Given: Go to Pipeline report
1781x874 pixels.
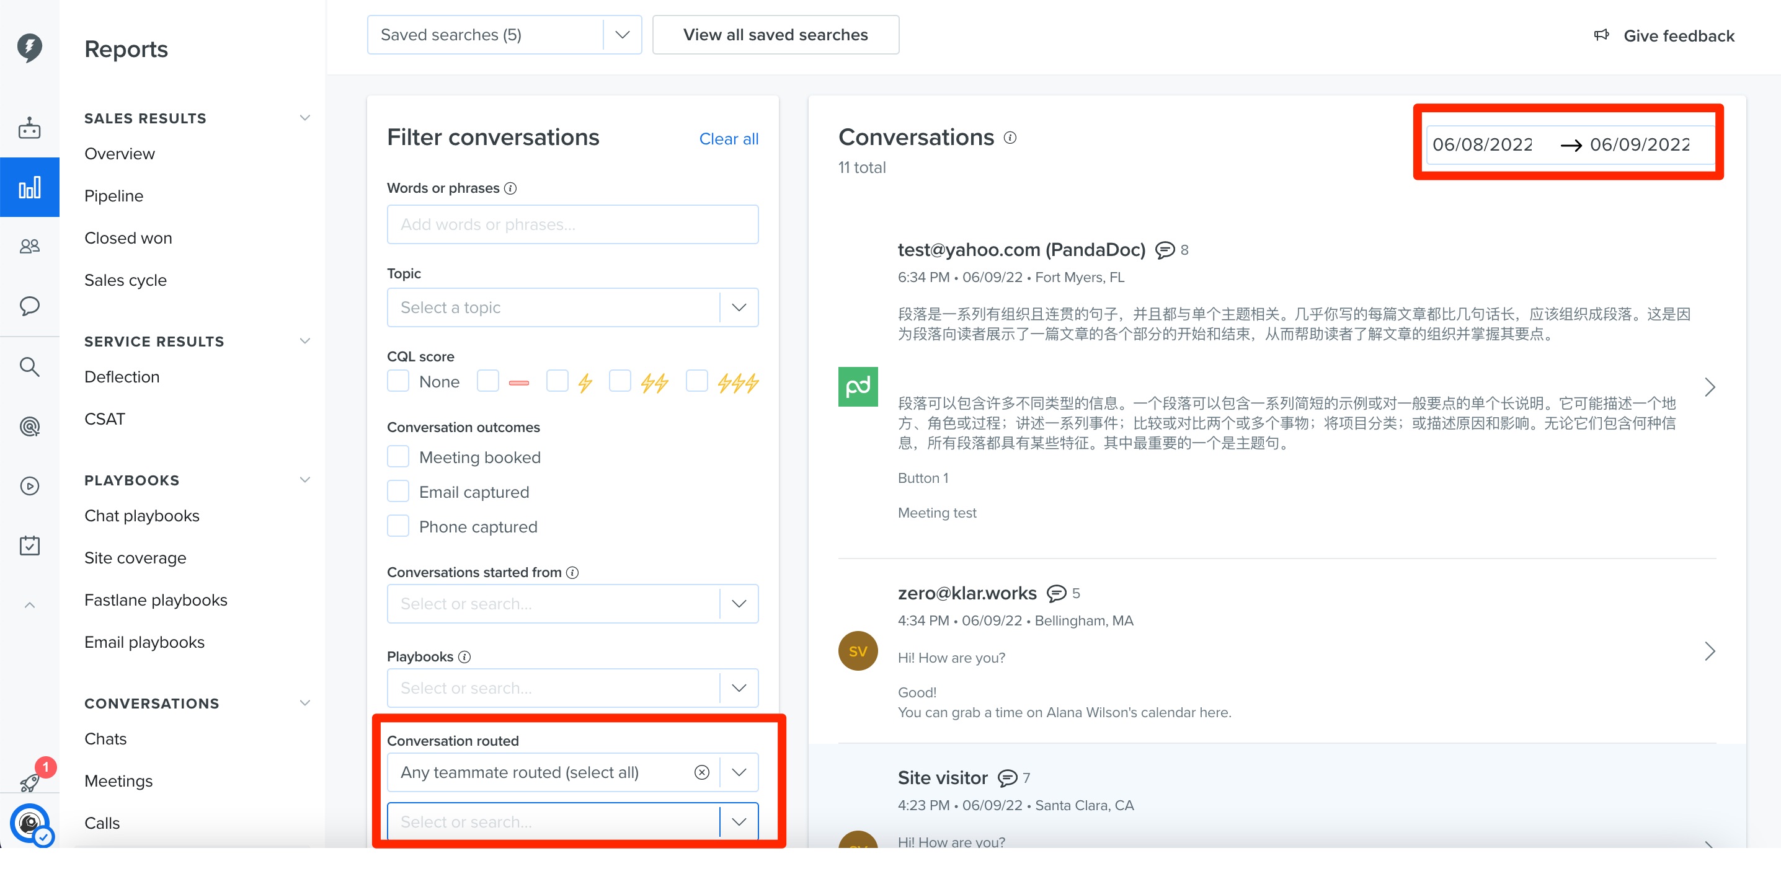Looking at the screenshot, I should click(113, 195).
